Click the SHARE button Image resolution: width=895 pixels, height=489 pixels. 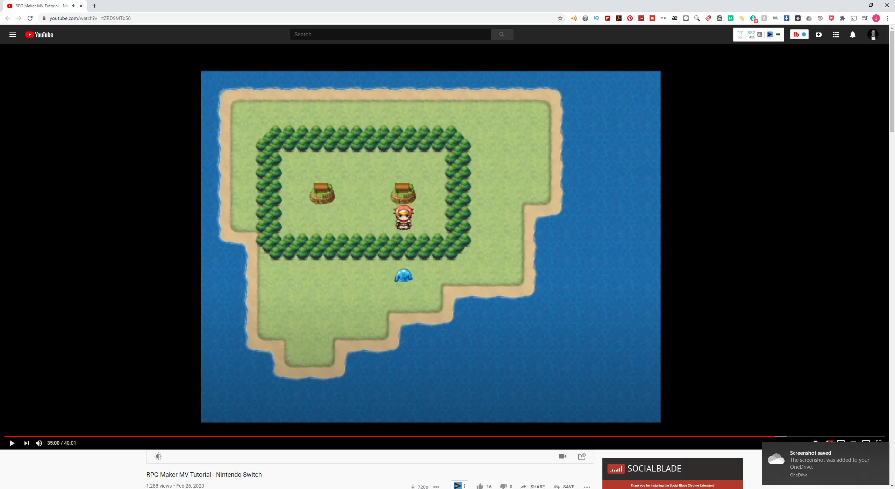tap(533, 487)
